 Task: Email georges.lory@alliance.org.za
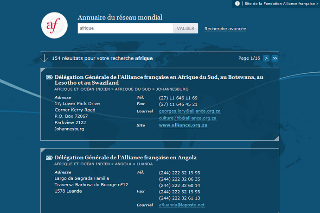point(190,111)
